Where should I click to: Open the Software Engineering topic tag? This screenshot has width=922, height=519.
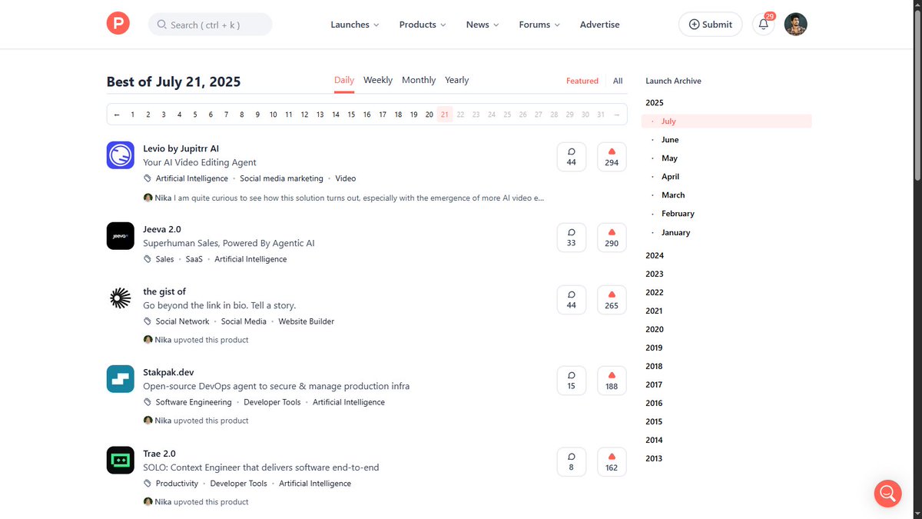coord(194,402)
